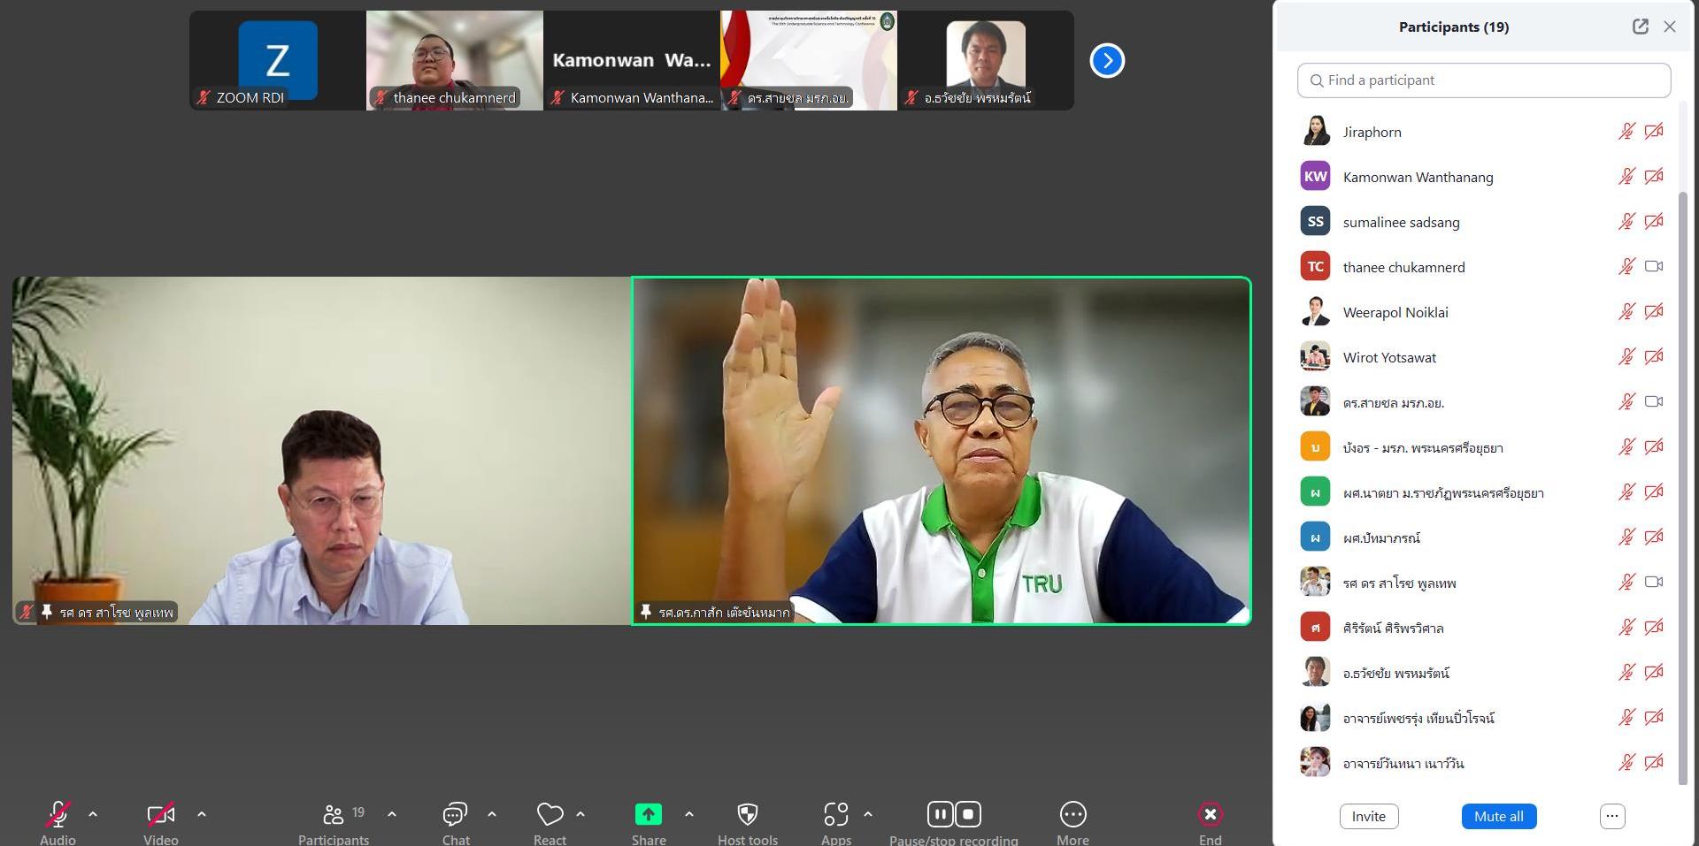The image size is (1699, 846).
Task: Click ผศ.ปัทมาภรณ์ microphone icon
Action: click(1626, 537)
